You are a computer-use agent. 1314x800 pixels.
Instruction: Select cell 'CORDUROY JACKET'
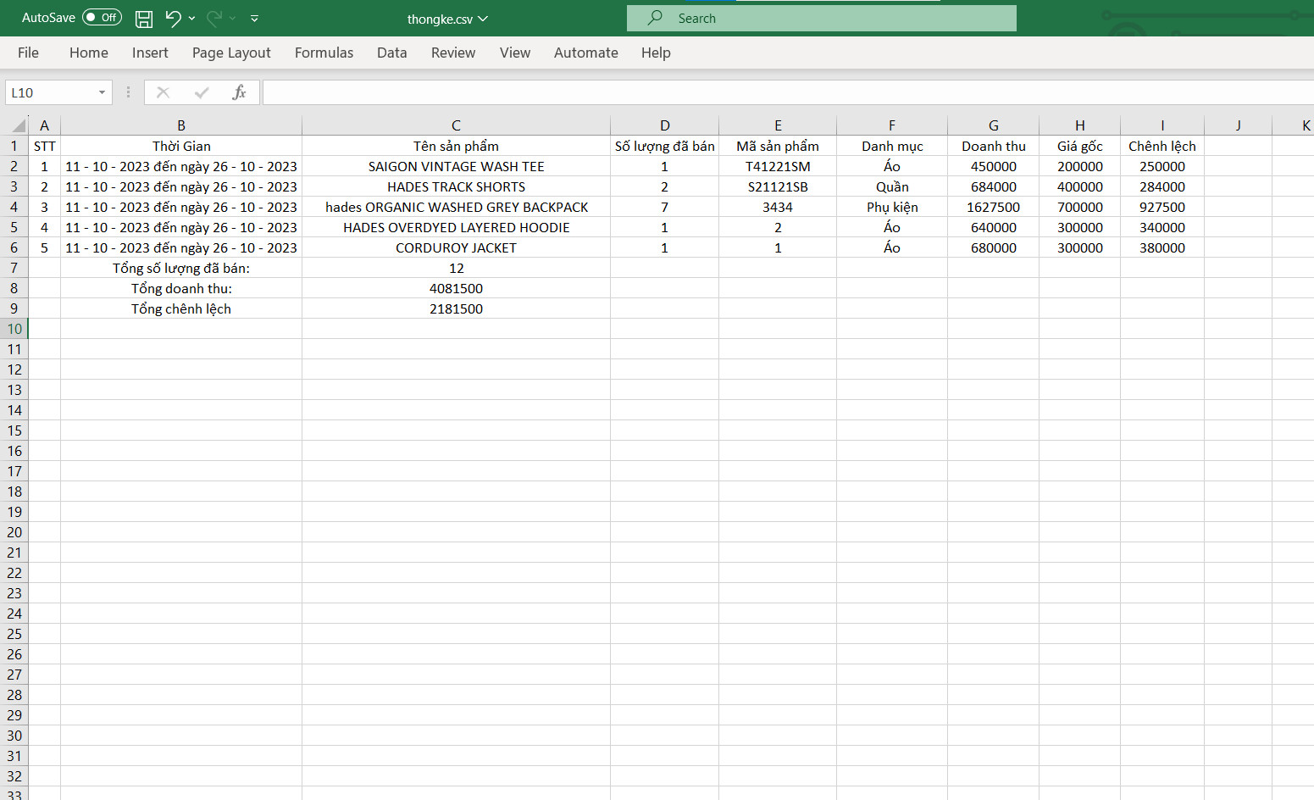click(456, 247)
